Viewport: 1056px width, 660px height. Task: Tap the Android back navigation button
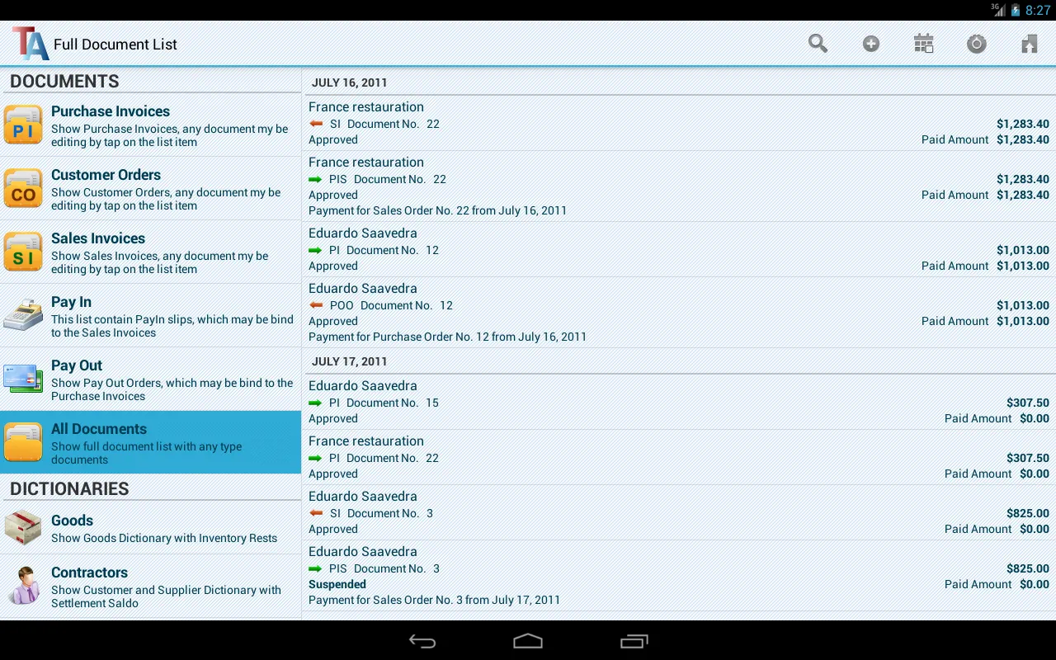(x=422, y=640)
